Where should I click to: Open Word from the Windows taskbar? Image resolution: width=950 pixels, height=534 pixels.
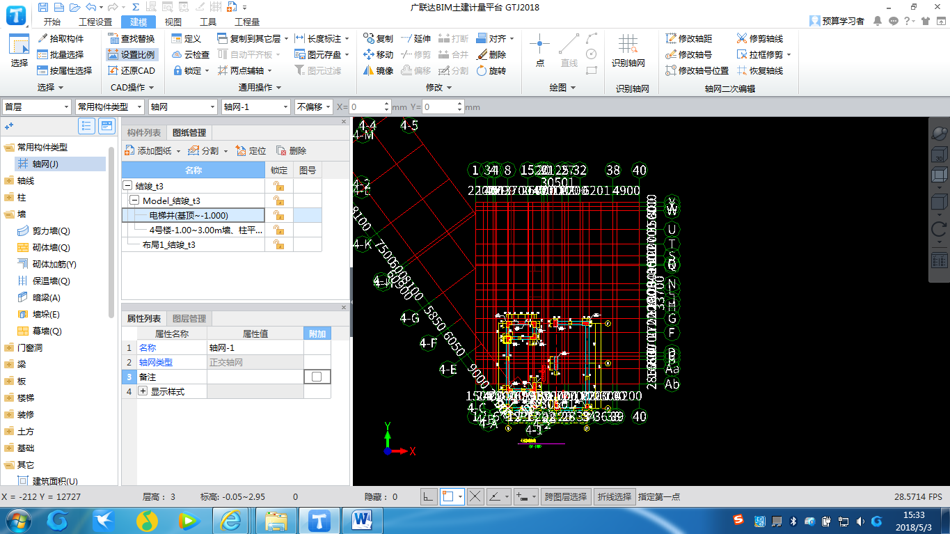362,519
